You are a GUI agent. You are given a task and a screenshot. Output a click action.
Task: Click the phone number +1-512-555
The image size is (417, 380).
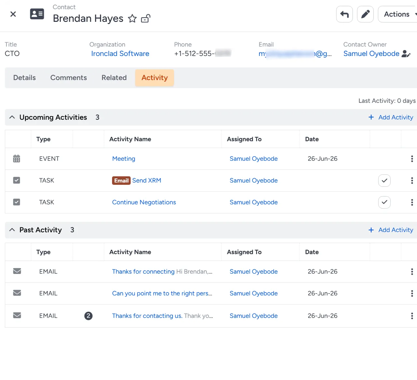[x=202, y=54]
